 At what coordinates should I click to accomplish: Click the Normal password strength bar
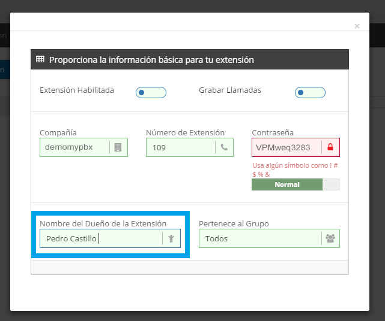[x=287, y=184]
